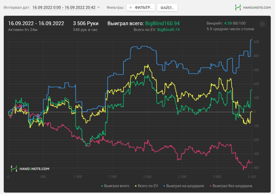Click the pink legend dot for Выиграл без шоудауна
This screenshot has width=275, height=194.
click(x=211, y=186)
